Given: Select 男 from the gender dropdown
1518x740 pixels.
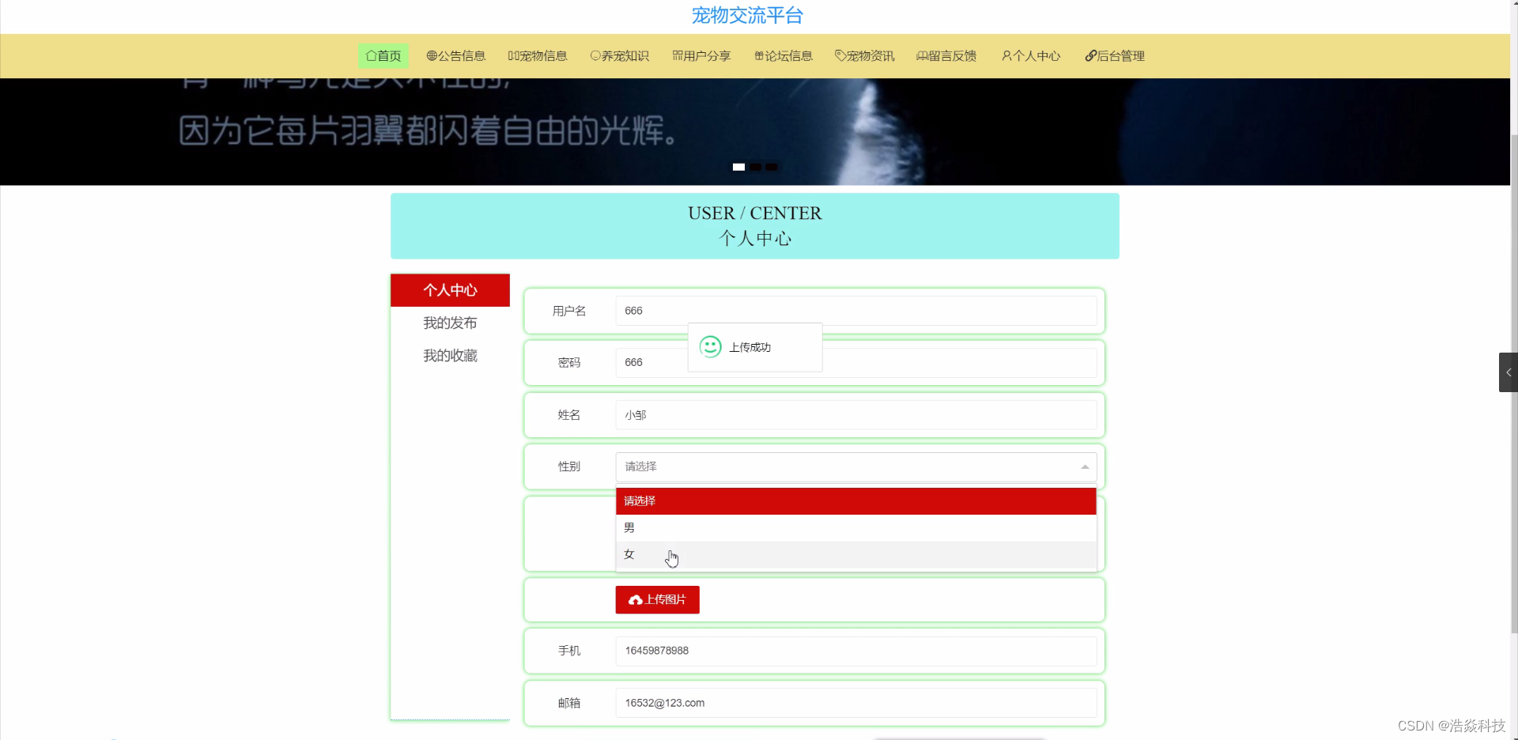Looking at the screenshot, I should click(x=855, y=527).
